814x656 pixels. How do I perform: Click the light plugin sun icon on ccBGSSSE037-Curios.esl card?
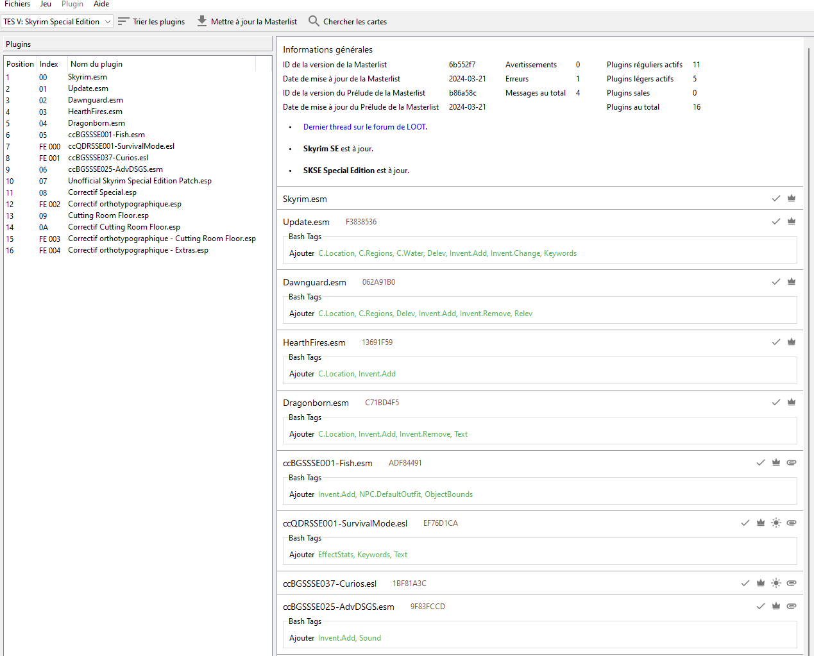click(776, 583)
